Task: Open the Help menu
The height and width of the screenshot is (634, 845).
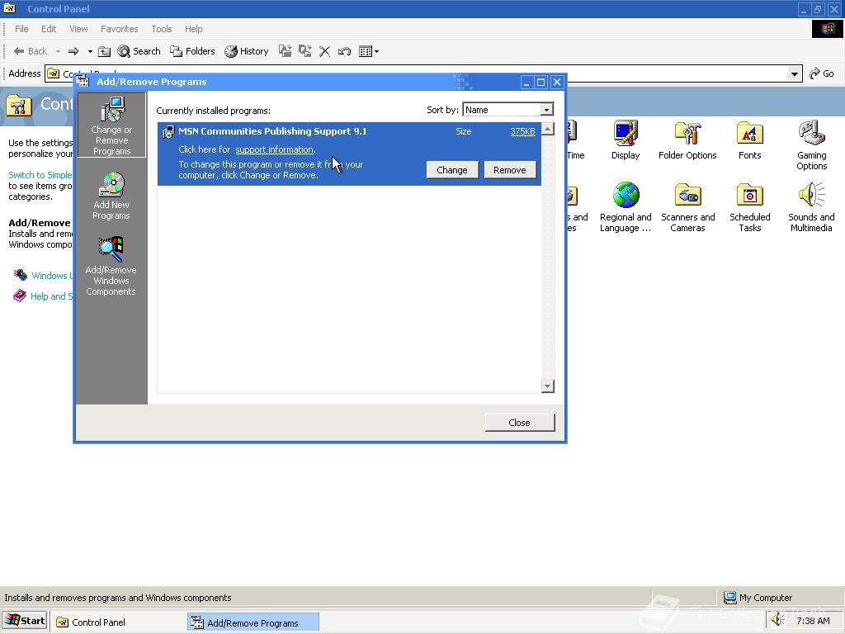Action: tap(193, 29)
